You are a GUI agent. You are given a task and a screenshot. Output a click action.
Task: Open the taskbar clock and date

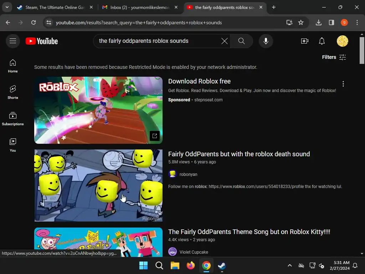340,265
